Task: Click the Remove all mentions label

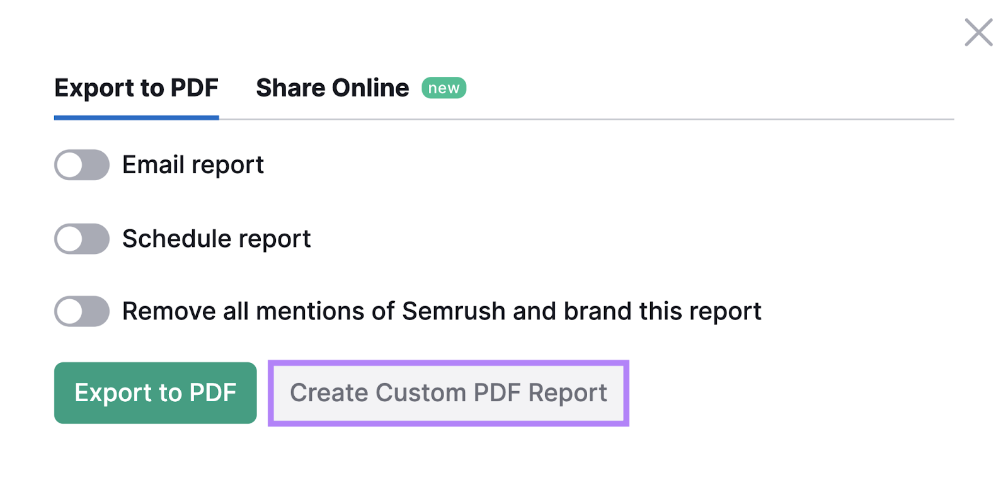Action: (x=441, y=311)
